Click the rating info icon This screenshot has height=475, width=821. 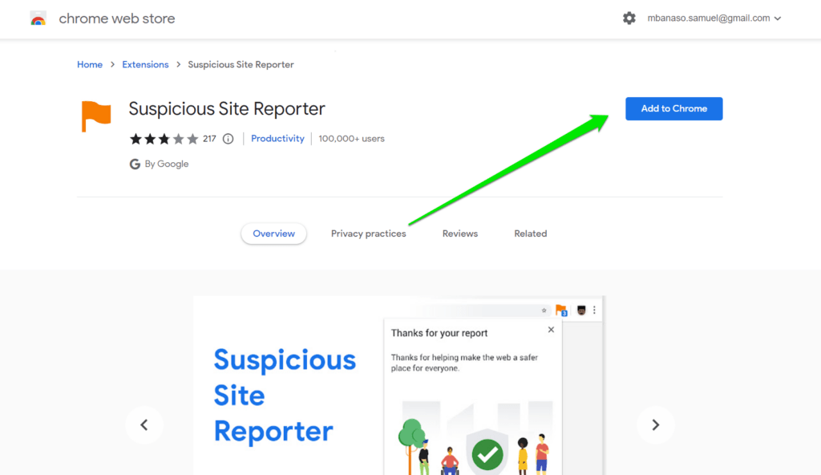point(228,138)
